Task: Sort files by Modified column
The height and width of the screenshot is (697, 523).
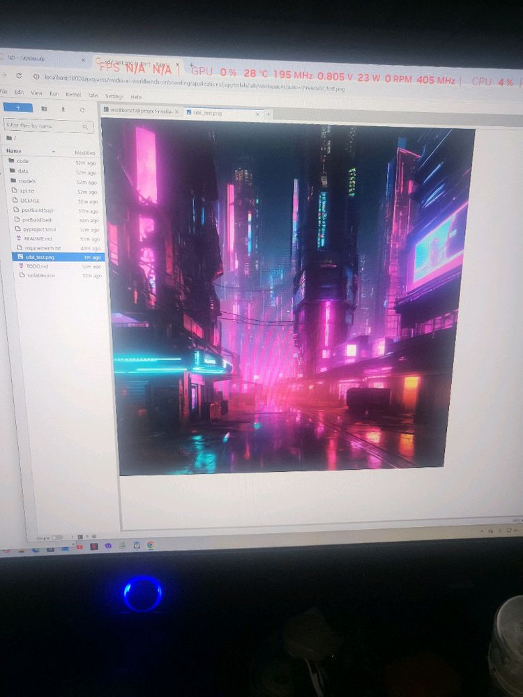Action: click(x=84, y=153)
